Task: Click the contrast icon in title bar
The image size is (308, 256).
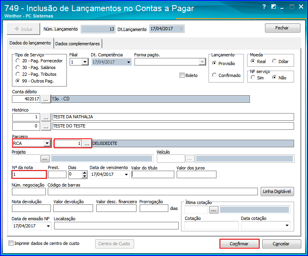Action: 273,7
